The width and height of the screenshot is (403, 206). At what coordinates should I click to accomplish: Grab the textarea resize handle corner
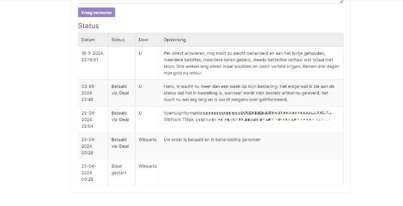tap(341, 2)
